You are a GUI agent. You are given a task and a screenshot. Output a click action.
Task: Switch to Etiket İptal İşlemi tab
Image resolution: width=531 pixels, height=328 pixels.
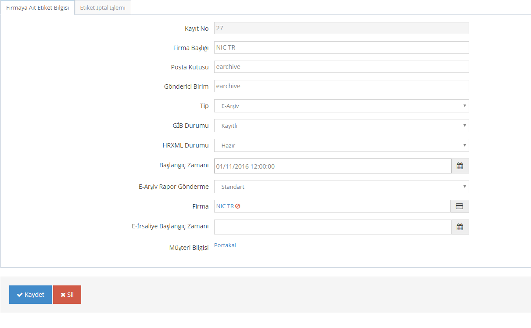coord(103,8)
